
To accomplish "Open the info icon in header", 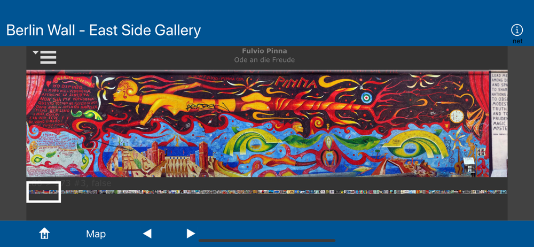I will [516, 30].
